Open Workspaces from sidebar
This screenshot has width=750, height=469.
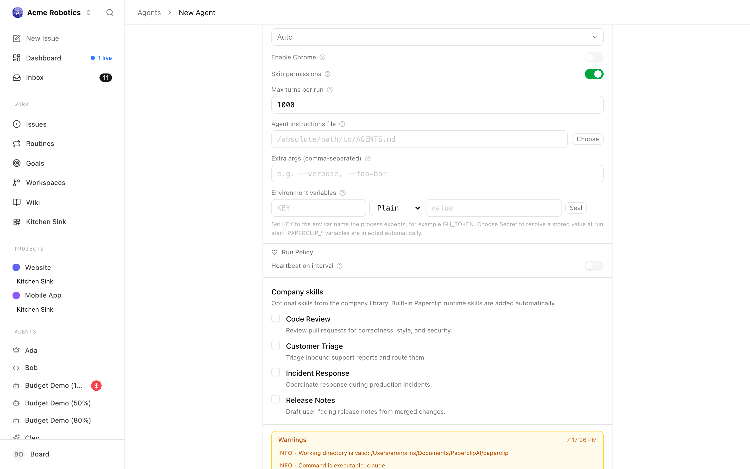62,183
